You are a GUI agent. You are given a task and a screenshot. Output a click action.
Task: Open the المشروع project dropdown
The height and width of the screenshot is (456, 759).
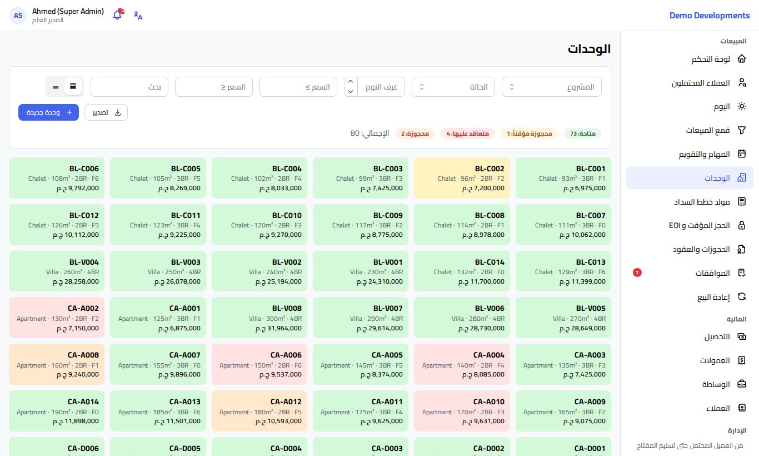(551, 87)
